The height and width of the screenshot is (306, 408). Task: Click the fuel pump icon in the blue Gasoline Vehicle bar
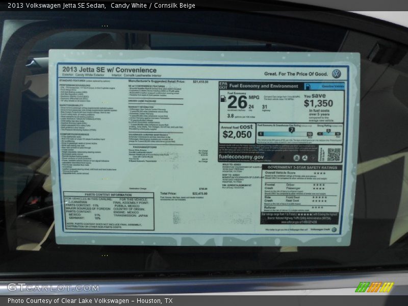pos(308,86)
